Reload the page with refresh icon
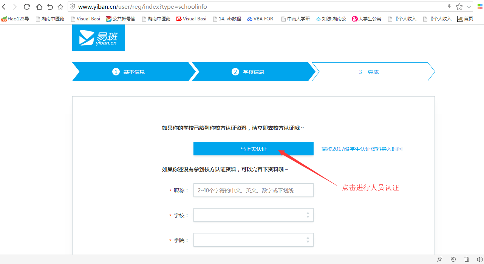 27,7
